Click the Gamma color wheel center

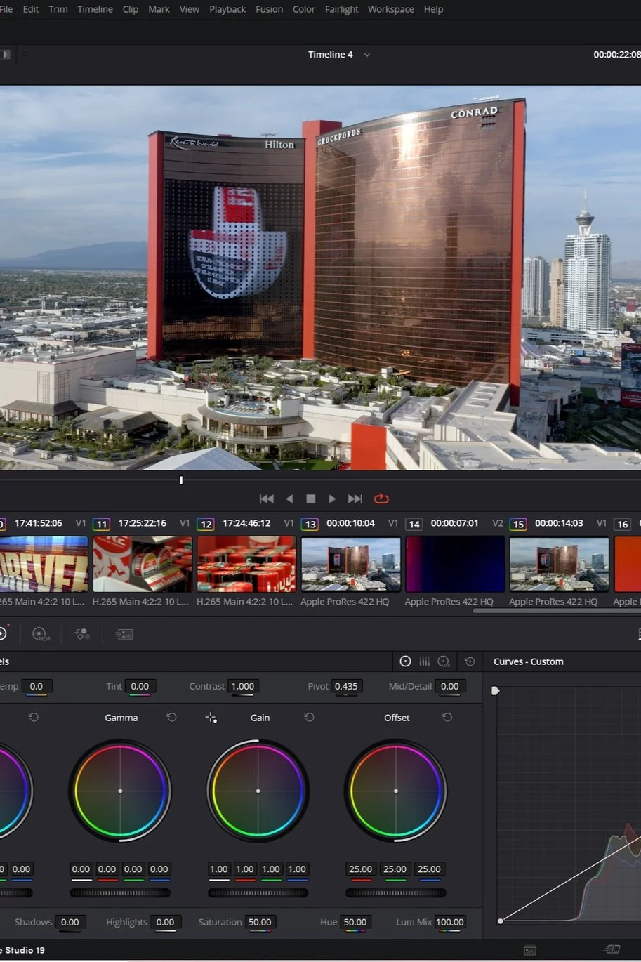click(120, 791)
